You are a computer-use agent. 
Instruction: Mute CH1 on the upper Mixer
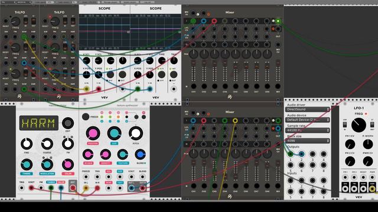[x=193, y=86]
